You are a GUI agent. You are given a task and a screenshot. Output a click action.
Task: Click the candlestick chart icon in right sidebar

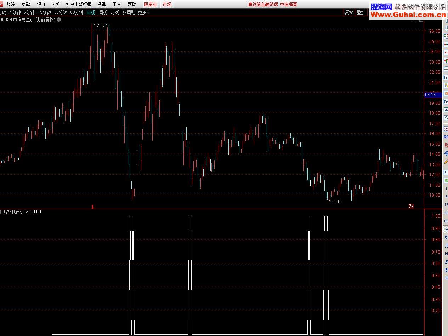(446, 61)
